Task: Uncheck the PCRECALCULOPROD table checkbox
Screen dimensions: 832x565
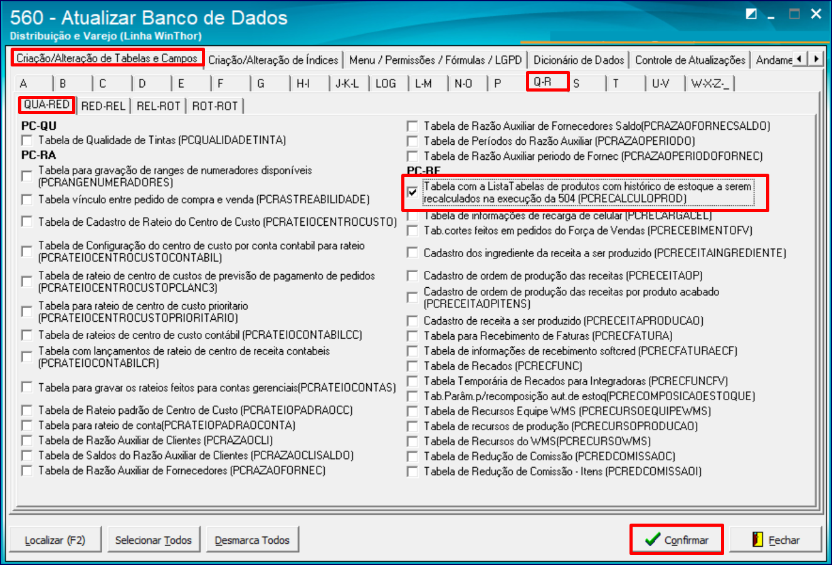Action: [412, 192]
